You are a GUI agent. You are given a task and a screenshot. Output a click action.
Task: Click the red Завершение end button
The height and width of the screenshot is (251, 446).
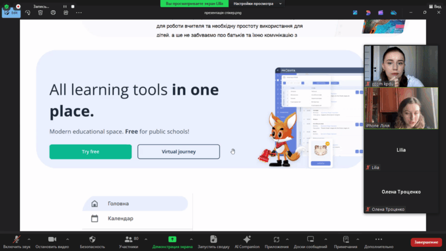pyautogui.click(x=426, y=242)
